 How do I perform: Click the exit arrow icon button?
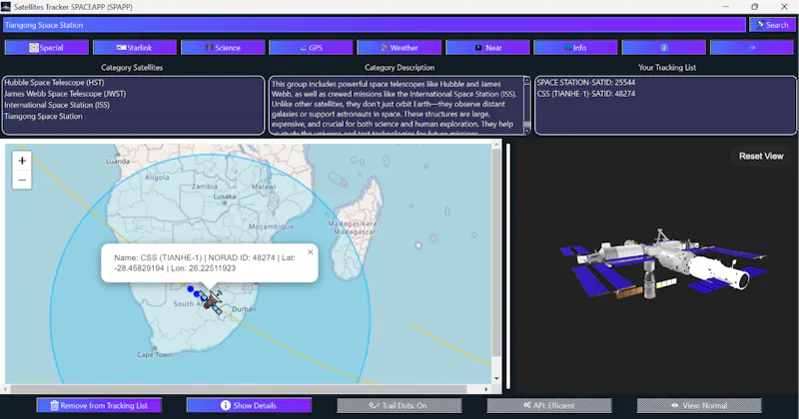(752, 47)
